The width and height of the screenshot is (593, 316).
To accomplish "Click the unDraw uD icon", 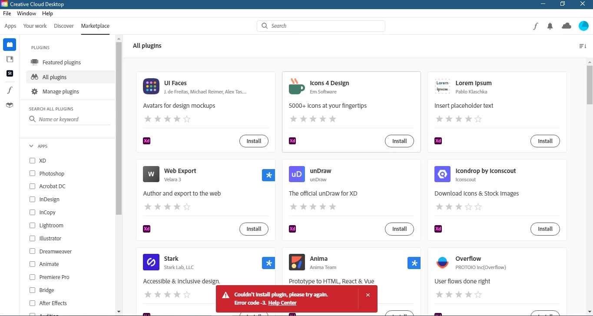I will 297,174.
